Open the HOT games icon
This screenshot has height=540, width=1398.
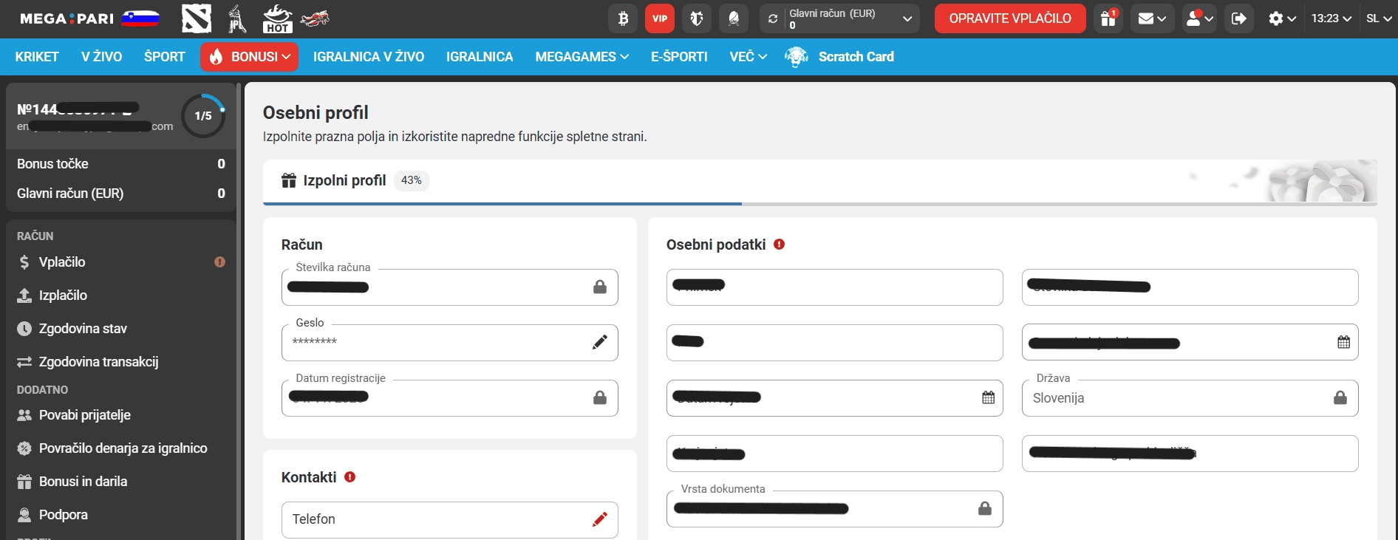pos(278,18)
